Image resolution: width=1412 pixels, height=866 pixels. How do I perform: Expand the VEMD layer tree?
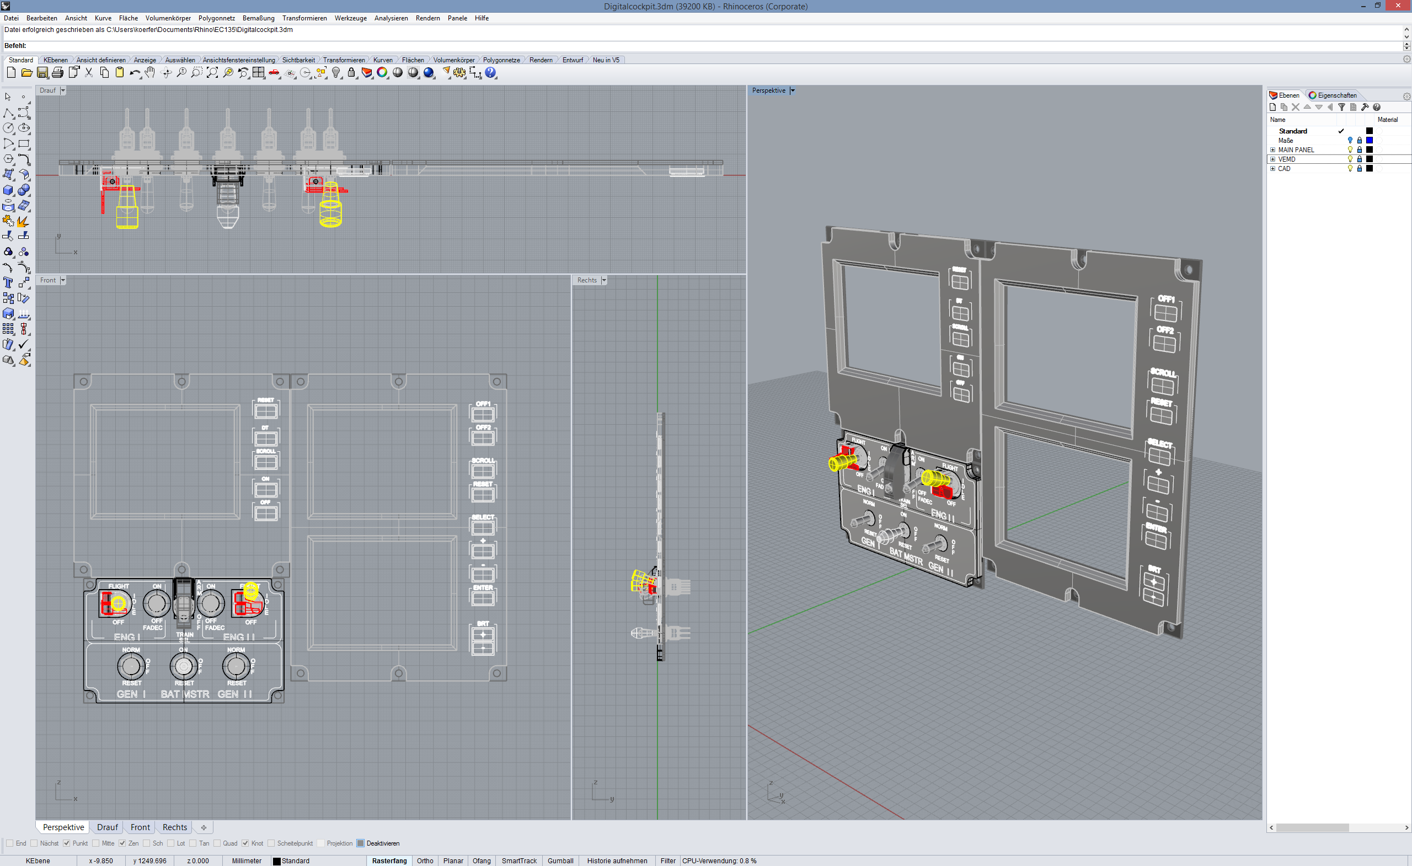coord(1273,159)
